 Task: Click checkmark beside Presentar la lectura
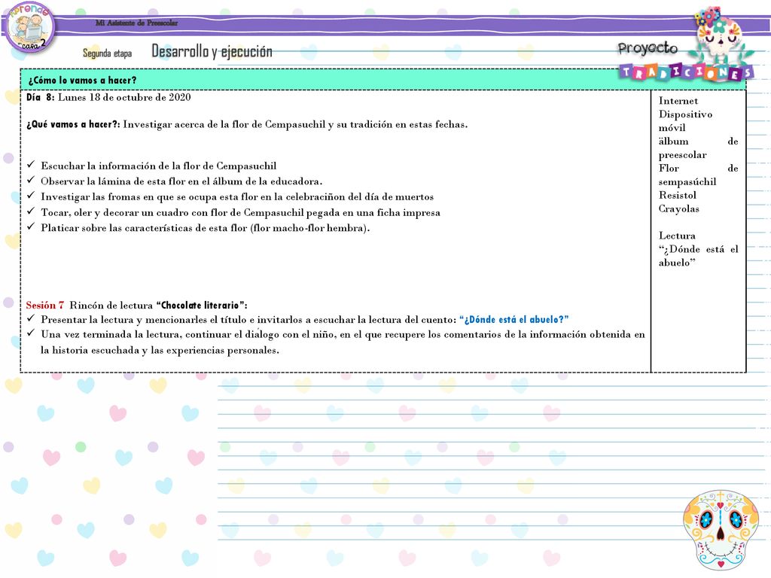[31, 318]
